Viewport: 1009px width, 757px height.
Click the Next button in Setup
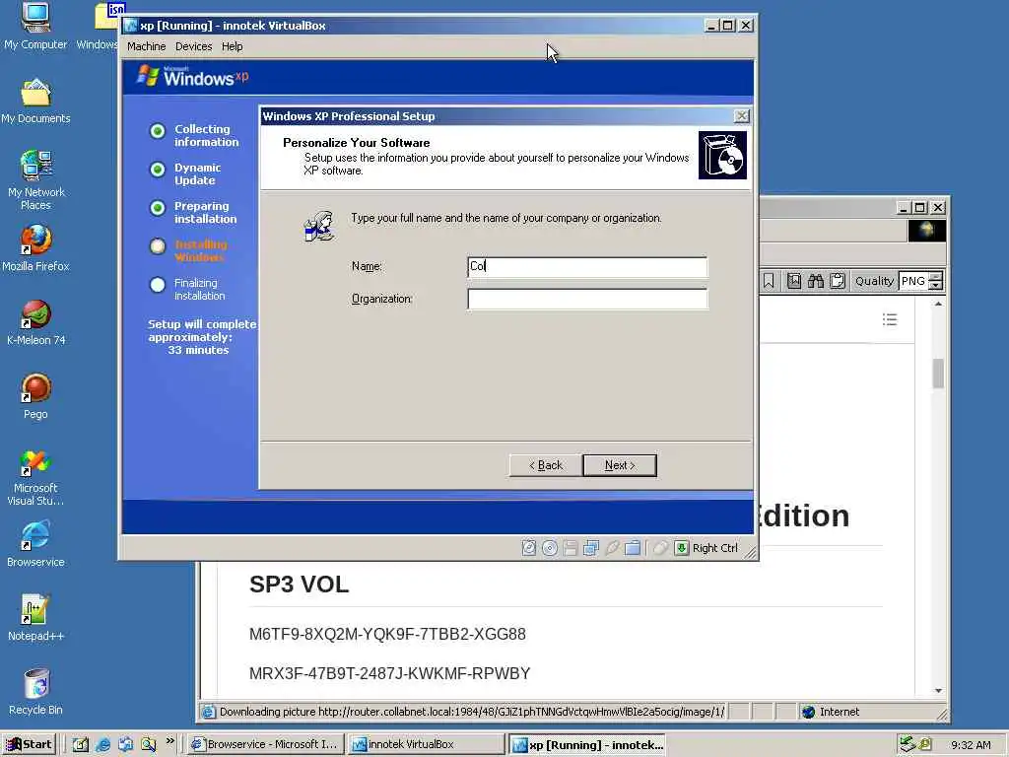click(x=620, y=465)
